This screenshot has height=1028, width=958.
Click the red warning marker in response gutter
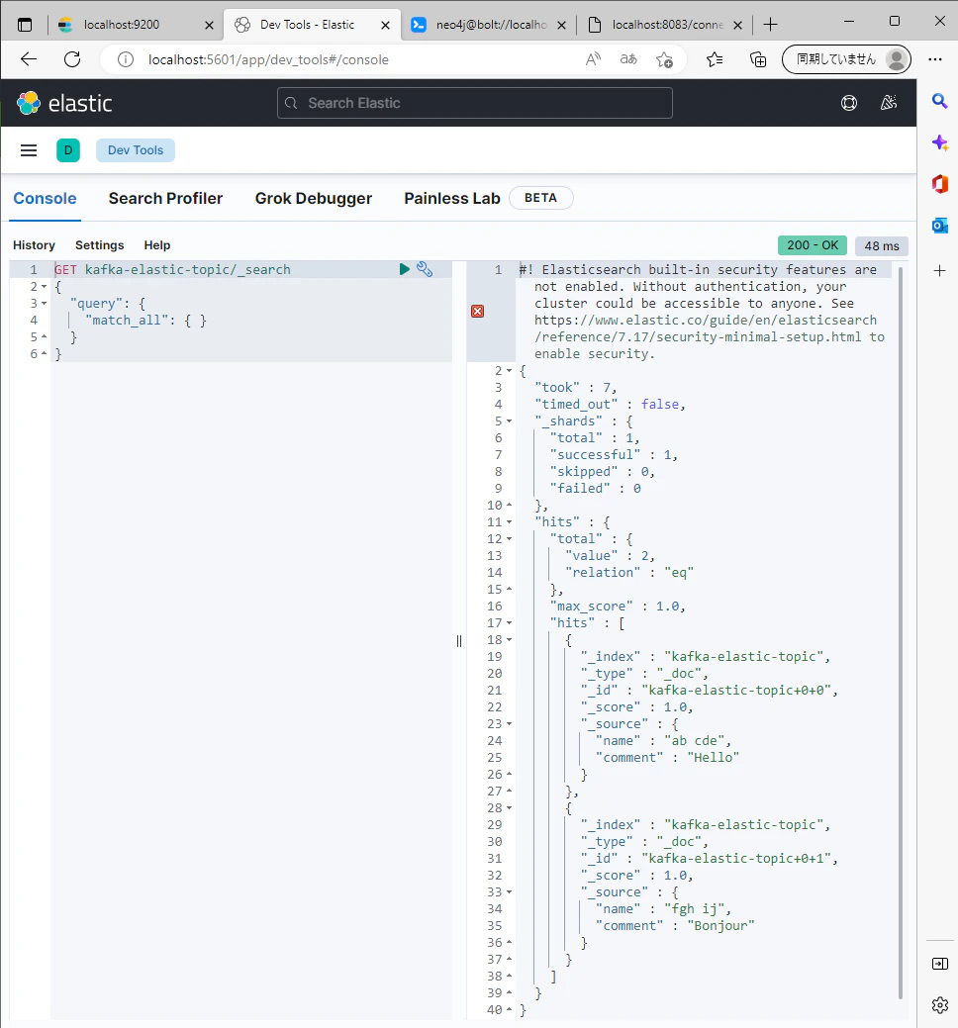[477, 312]
